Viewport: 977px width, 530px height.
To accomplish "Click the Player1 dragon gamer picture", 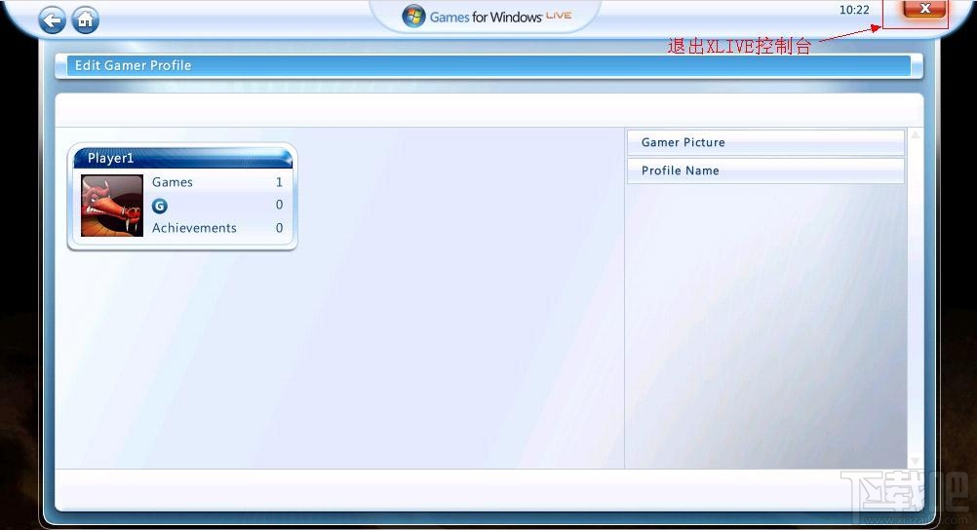I will (x=112, y=206).
